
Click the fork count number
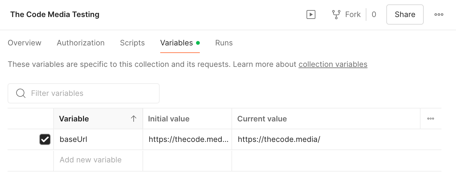(374, 15)
